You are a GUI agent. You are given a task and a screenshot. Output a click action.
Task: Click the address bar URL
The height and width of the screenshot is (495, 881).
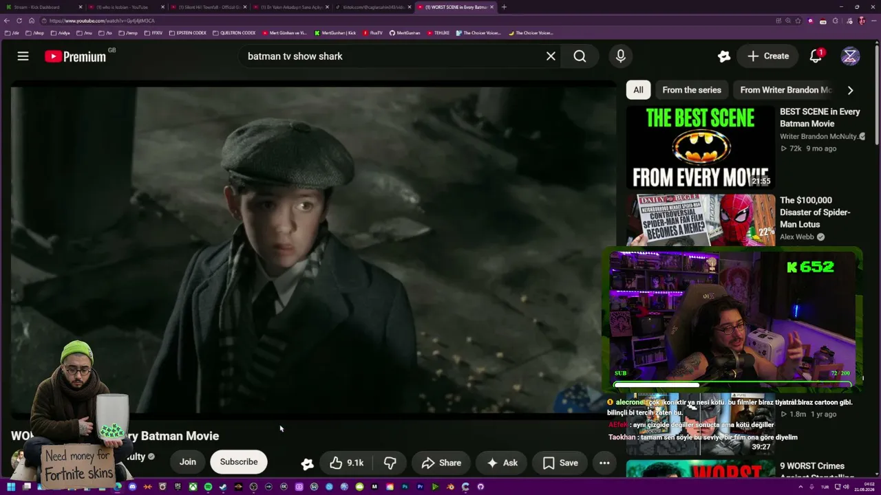[103, 21]
